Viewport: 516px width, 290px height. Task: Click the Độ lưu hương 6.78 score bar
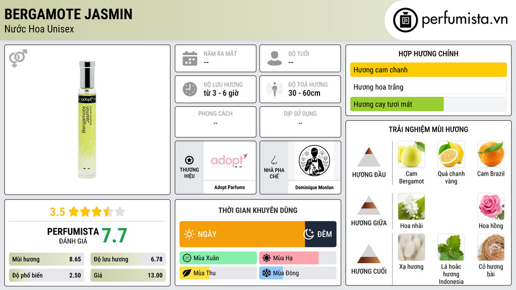128,259
